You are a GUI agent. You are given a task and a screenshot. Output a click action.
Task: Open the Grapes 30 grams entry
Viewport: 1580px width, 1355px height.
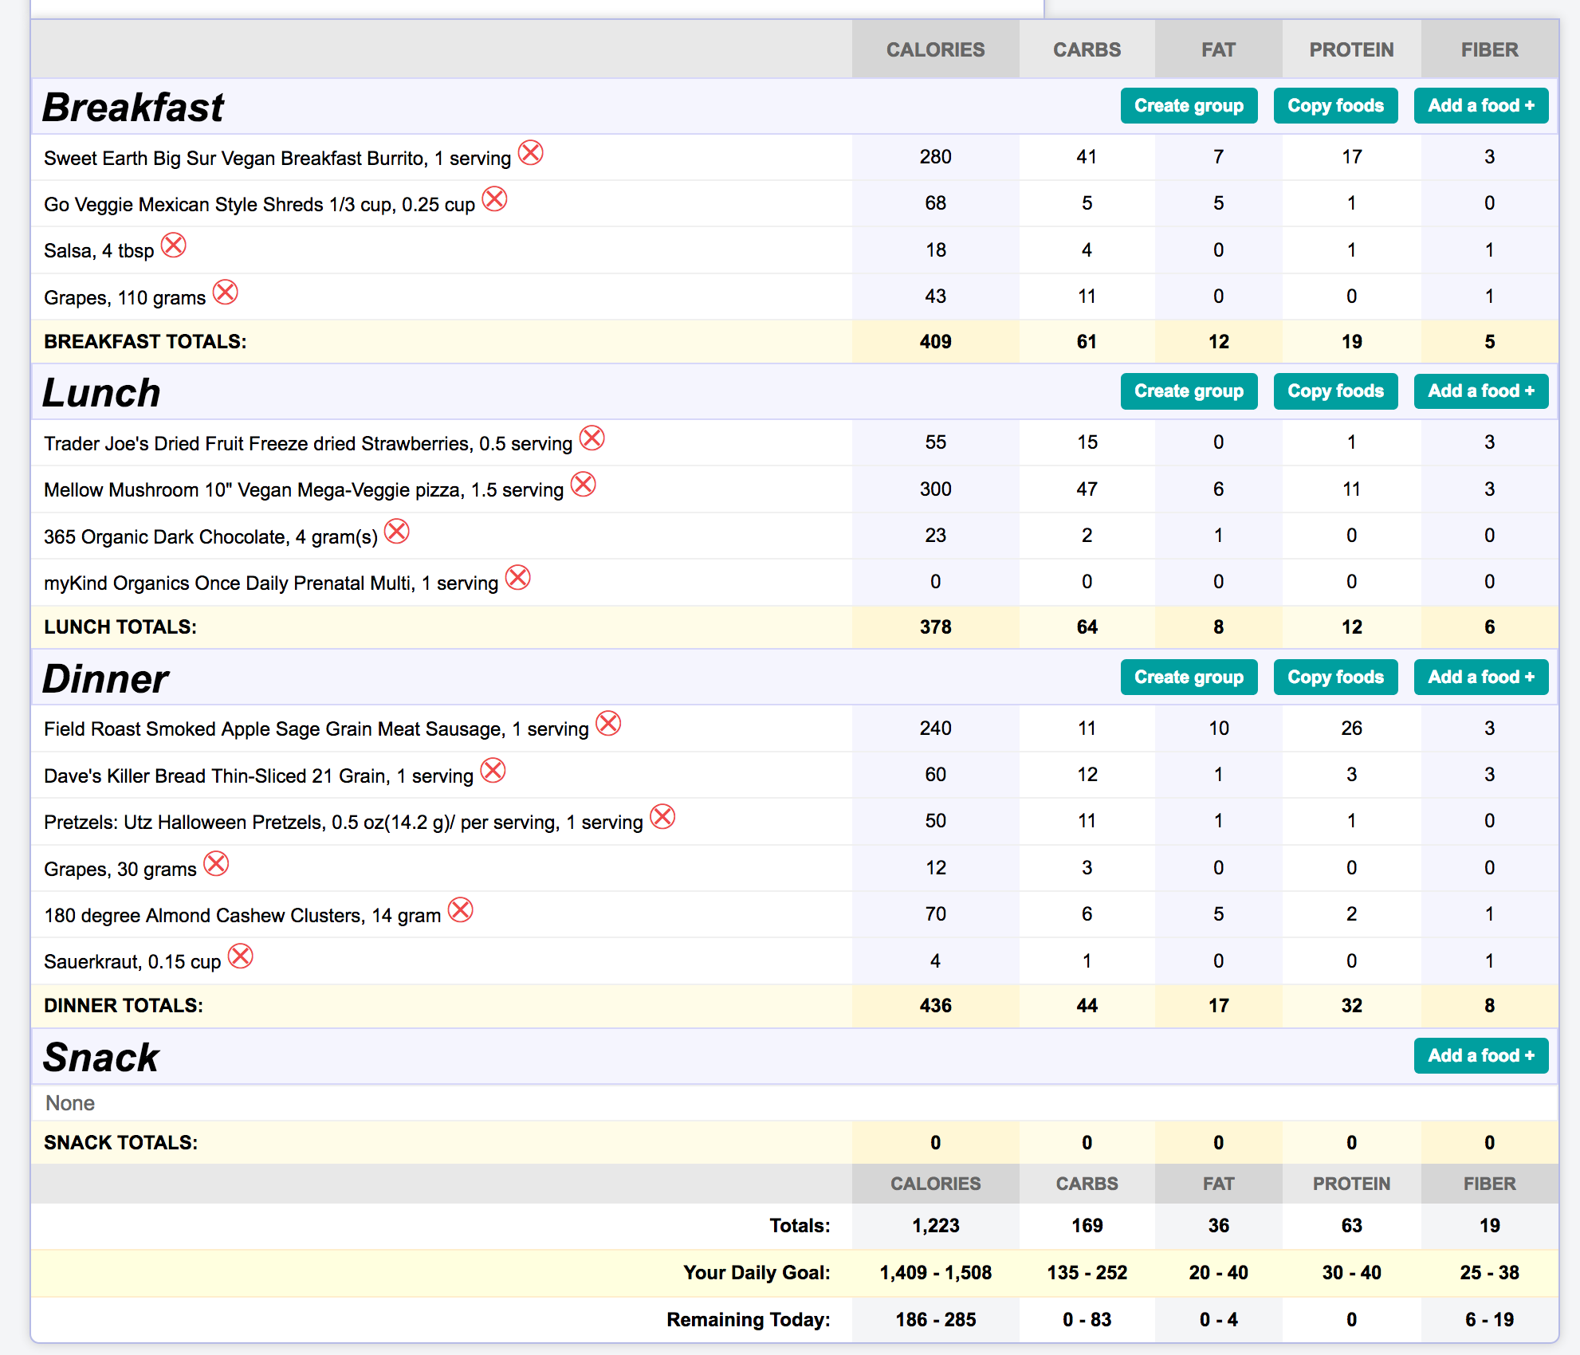click(x=120, y=870)
